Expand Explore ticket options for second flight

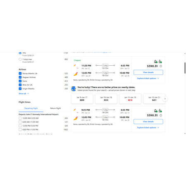(x=148, y=128)
